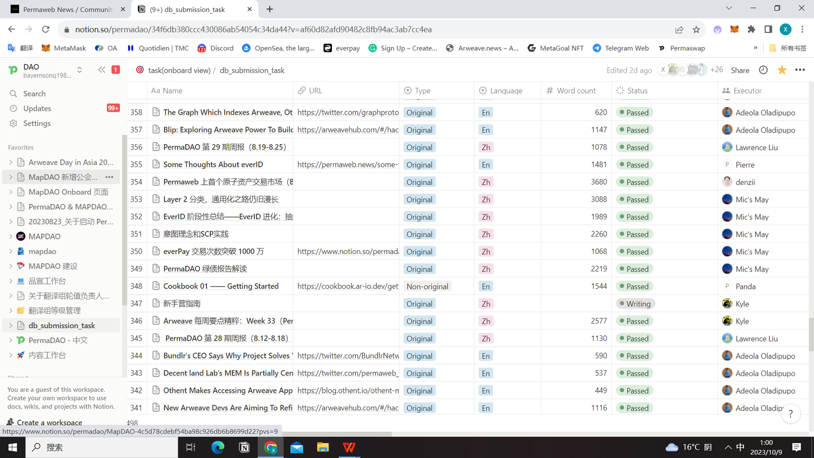Expand MAPDAO 建设 in the sidebar
814x458 pixels.
coord(10,266)
